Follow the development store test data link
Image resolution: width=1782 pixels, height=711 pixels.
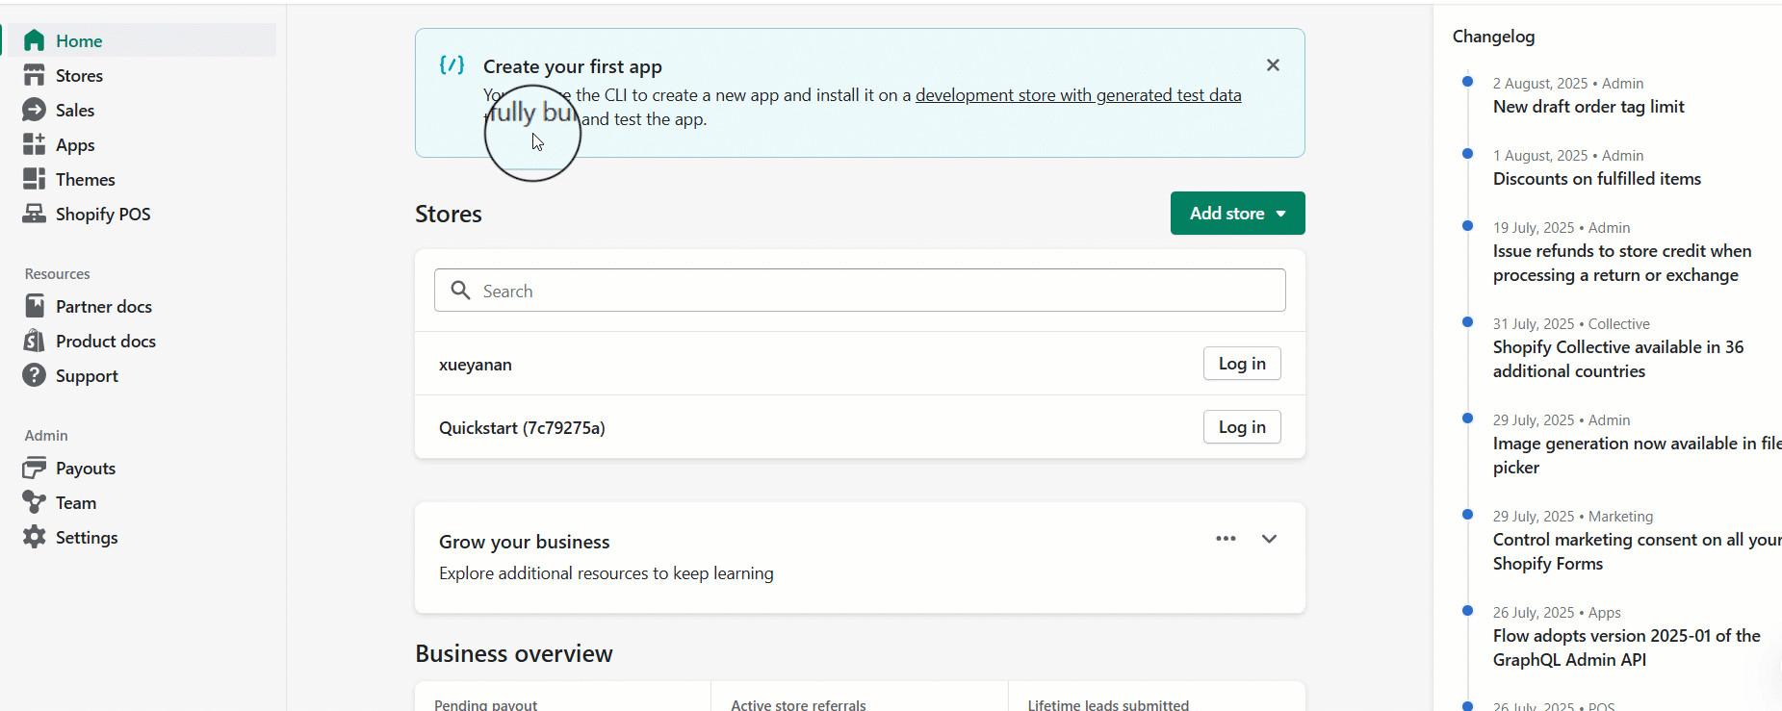click(x=1077, y=95)
